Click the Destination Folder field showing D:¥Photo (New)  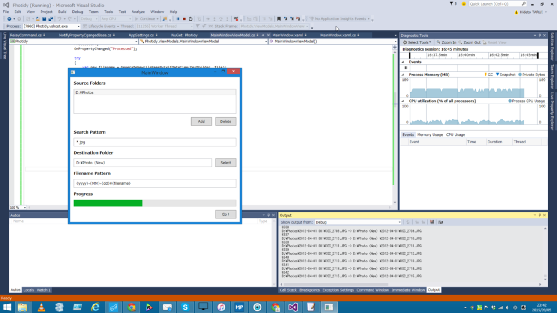[x=143, y=163]
